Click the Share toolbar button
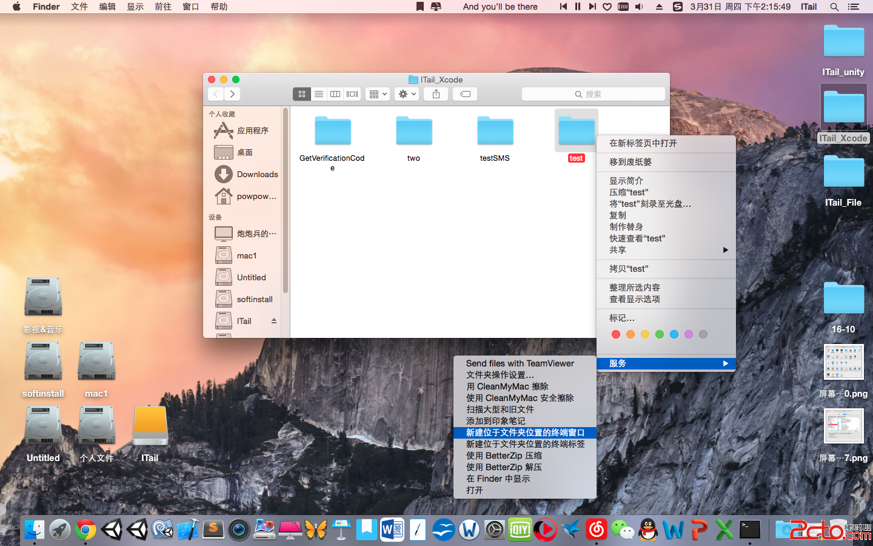The height and width of the screenshot is (546, 873). pos(436,94)
